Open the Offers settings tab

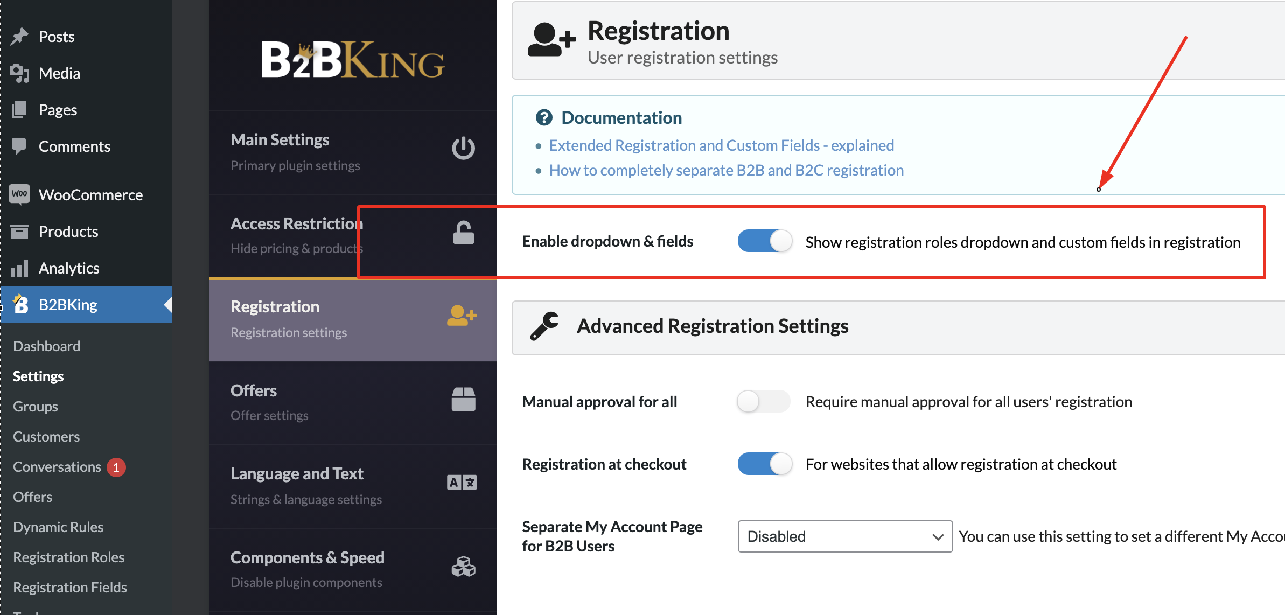point(353,402)
